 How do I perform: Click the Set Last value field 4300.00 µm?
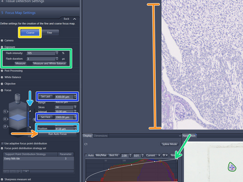[64, 97]
